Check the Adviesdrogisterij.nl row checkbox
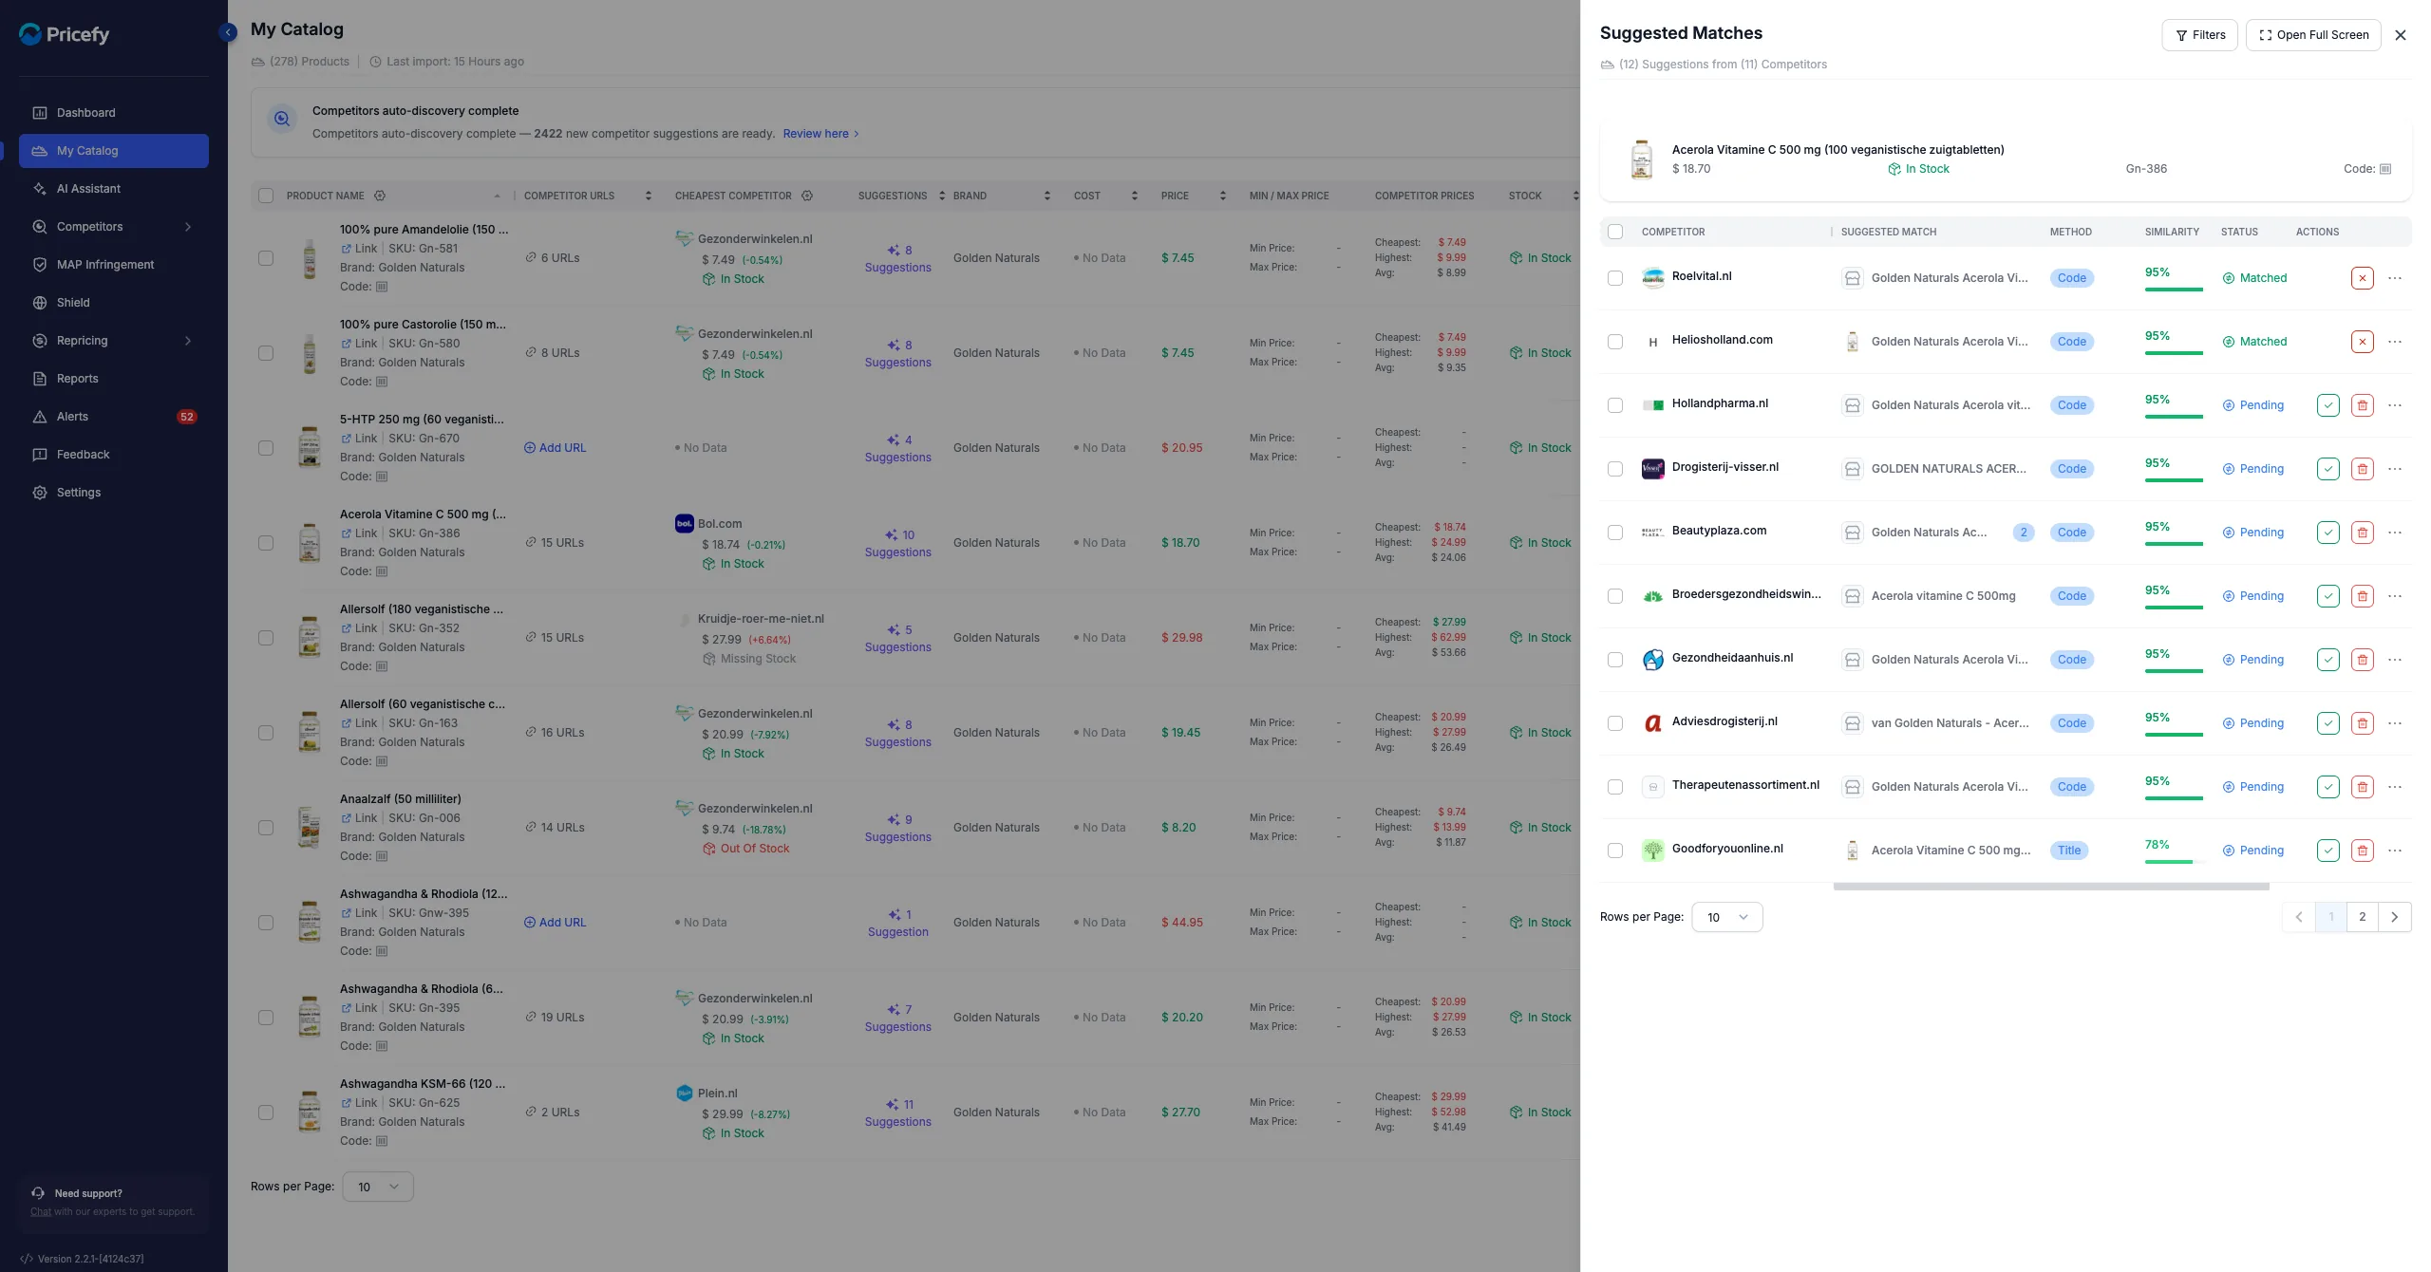This screenshot has width=2431, height=1272. [1615, 723]
